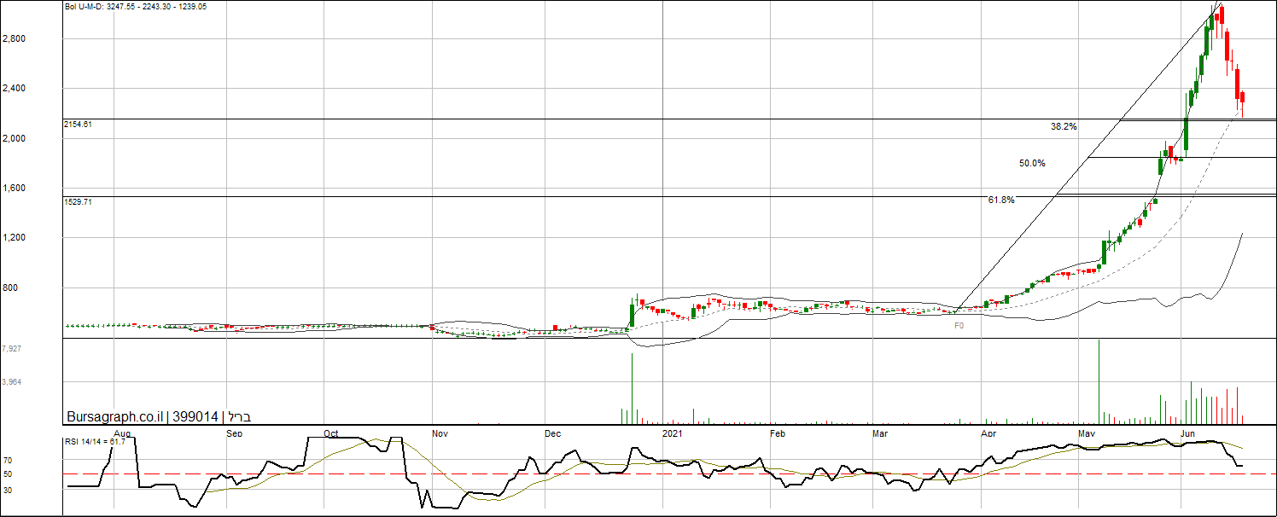Viewport: 1277px width, 517px height.
Task: Click the 2154.61 horizontal line label
Action: click(x=78, y=125)
